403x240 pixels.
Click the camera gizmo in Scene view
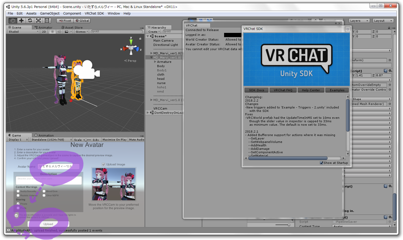pos(86,70)
